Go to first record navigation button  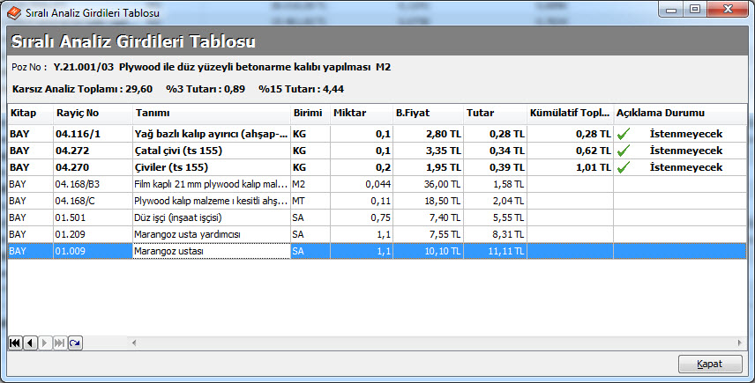[x=15, y=342]
